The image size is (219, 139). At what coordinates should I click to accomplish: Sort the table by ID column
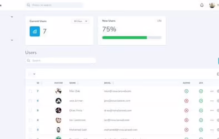(39, 83)
